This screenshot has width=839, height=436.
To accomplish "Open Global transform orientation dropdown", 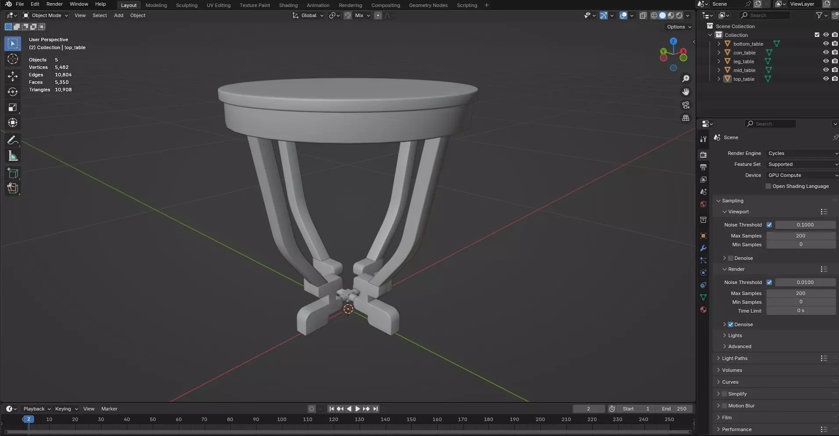I will (x=308, y=15).
